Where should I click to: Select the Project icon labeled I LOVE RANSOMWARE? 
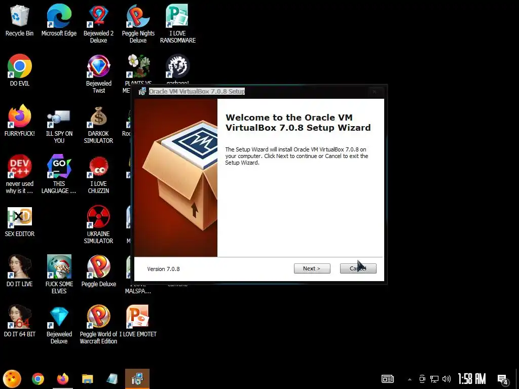[x=178, y=24]
